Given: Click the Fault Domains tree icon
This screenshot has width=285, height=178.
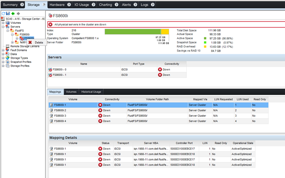Looking at the screenshot, I should (x=7, y=50).
